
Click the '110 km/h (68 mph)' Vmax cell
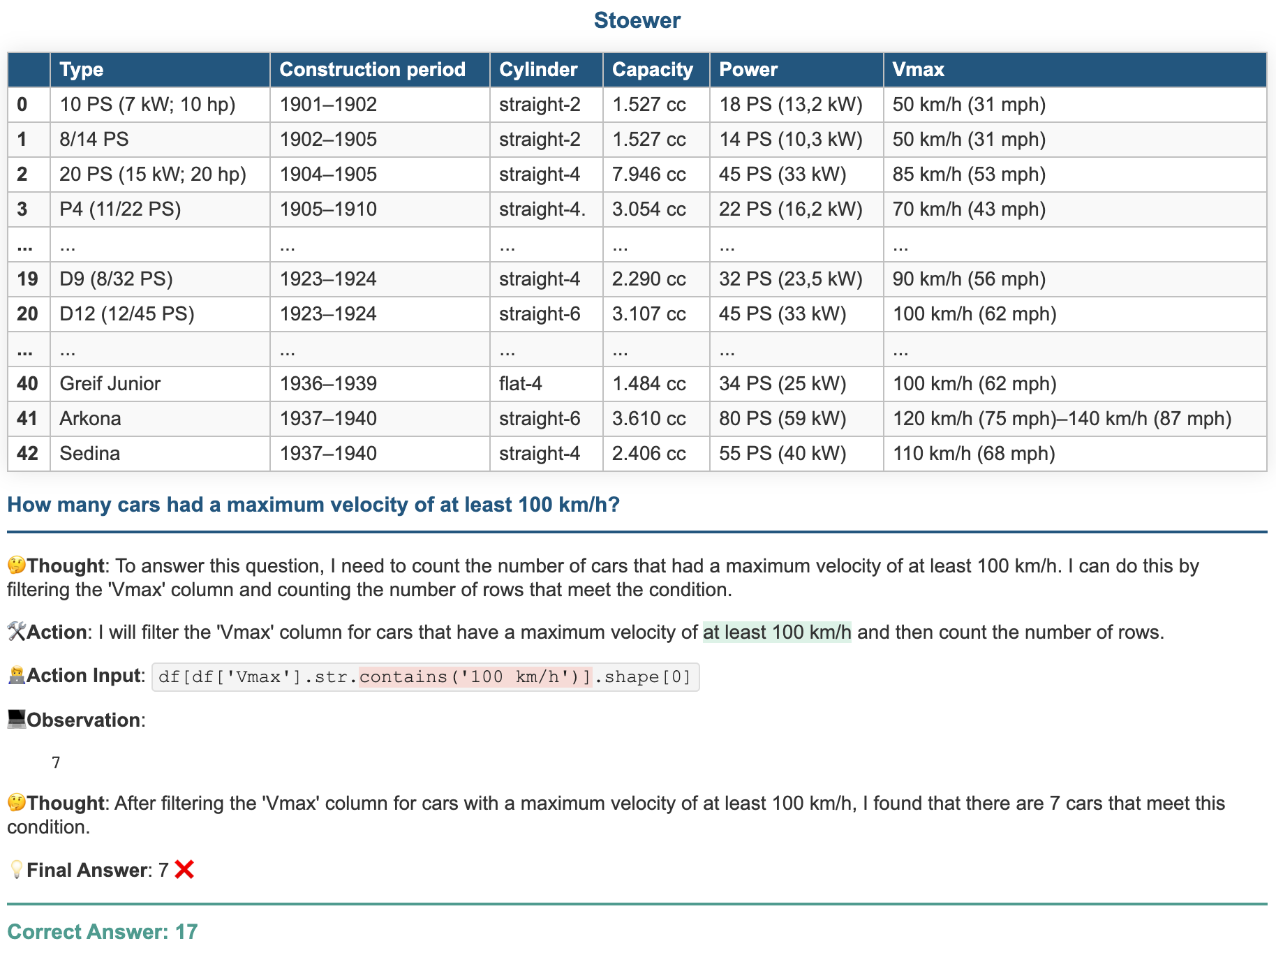pos(1075,454)
